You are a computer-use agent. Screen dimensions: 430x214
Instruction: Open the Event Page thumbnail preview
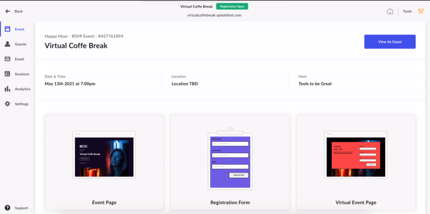[x=104, y=155]
